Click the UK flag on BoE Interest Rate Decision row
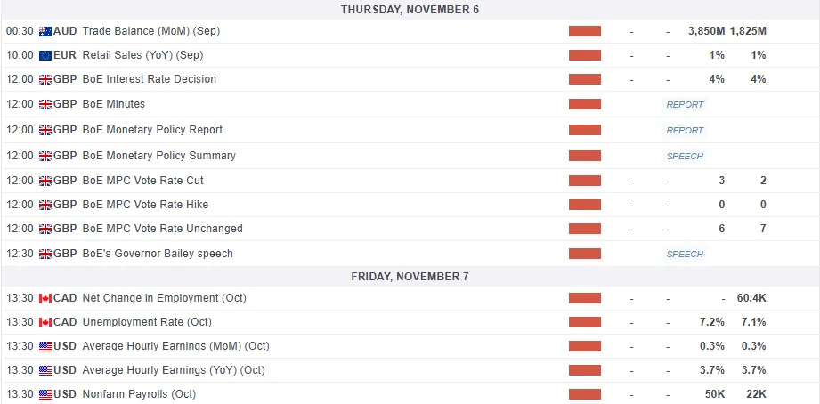This screenshot has width=820, height=404. pyautogui.click(x=45, y=79)
